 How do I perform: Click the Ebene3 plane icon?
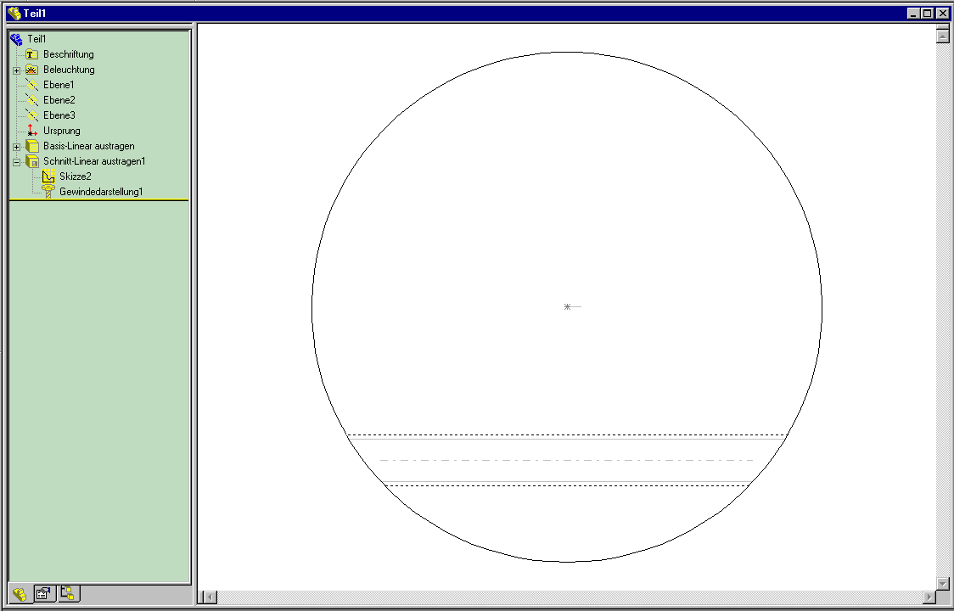point(32,115)
